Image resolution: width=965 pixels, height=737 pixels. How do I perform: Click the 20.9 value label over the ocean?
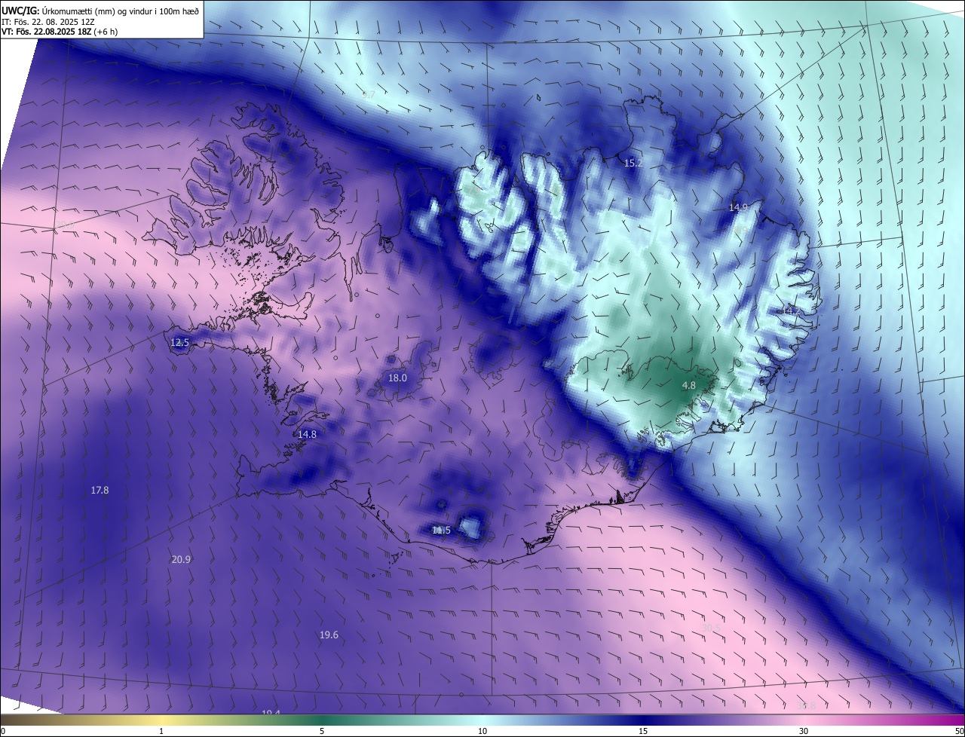coord(181,559)
